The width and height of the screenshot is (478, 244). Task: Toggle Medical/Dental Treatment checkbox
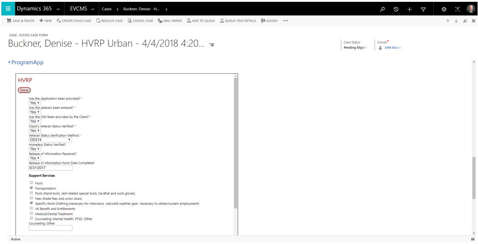tap(31, 213)
